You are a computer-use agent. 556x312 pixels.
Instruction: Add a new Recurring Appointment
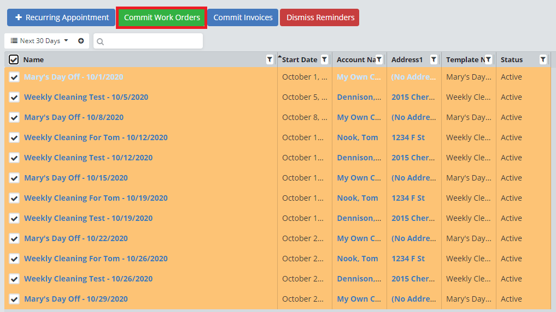click(x=61, y=17)
